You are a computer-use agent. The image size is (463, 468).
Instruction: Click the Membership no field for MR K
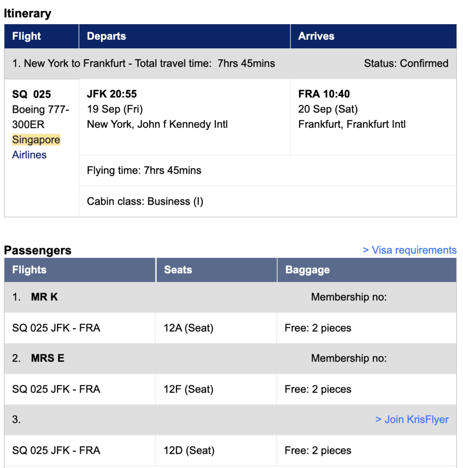click(x=349, y=297)
